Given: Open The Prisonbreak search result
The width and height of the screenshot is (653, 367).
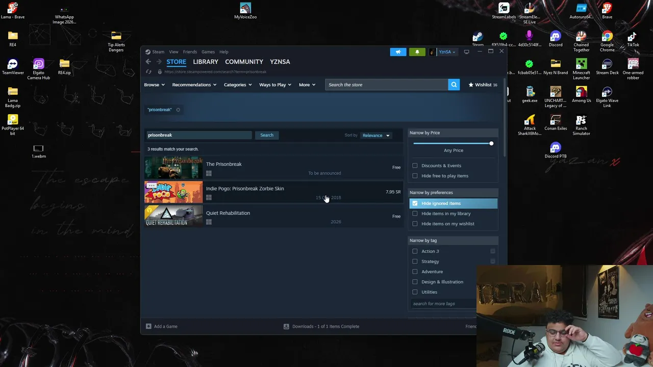Looking at the screenshot, I should tap(273, 168).
